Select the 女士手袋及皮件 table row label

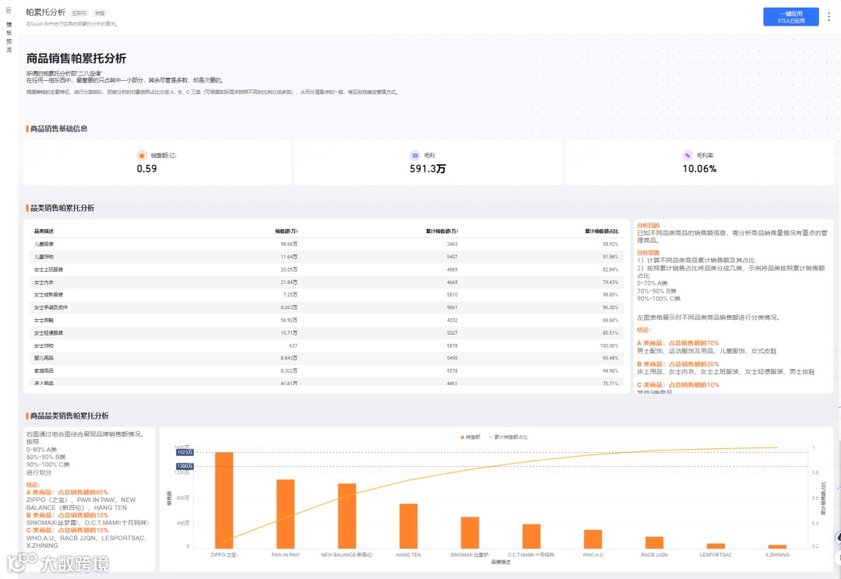click(x=51, y=307)
